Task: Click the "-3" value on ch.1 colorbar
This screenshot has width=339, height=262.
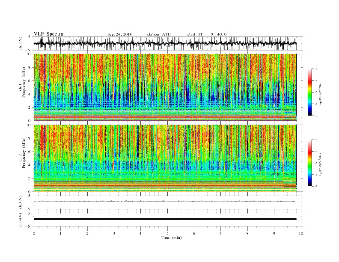Action: [x=315, y=69]
